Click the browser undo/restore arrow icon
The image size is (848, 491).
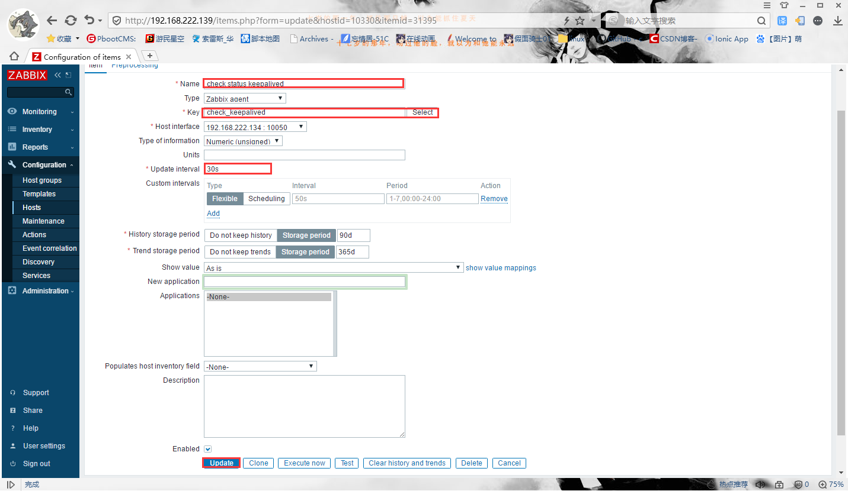[89, 20]
